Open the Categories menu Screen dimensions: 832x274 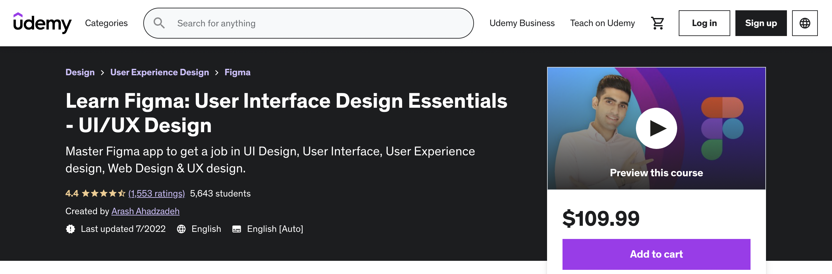[106, 23]
